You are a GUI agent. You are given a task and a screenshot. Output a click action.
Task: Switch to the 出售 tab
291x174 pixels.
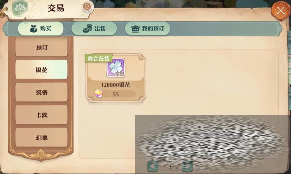pos(94,29)
